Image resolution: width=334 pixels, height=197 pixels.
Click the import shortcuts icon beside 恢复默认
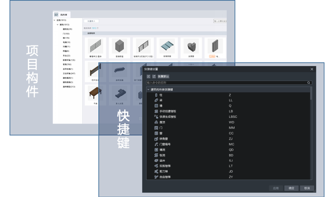(x=149, y=77)
